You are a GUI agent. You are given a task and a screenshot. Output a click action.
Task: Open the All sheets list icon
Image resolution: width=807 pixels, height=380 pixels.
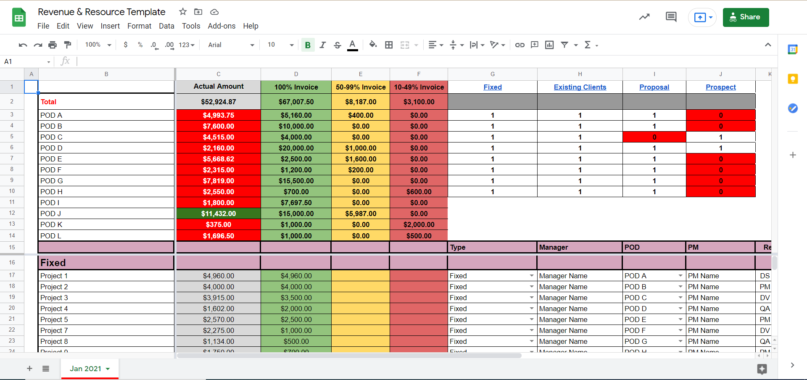coord(46,369)
